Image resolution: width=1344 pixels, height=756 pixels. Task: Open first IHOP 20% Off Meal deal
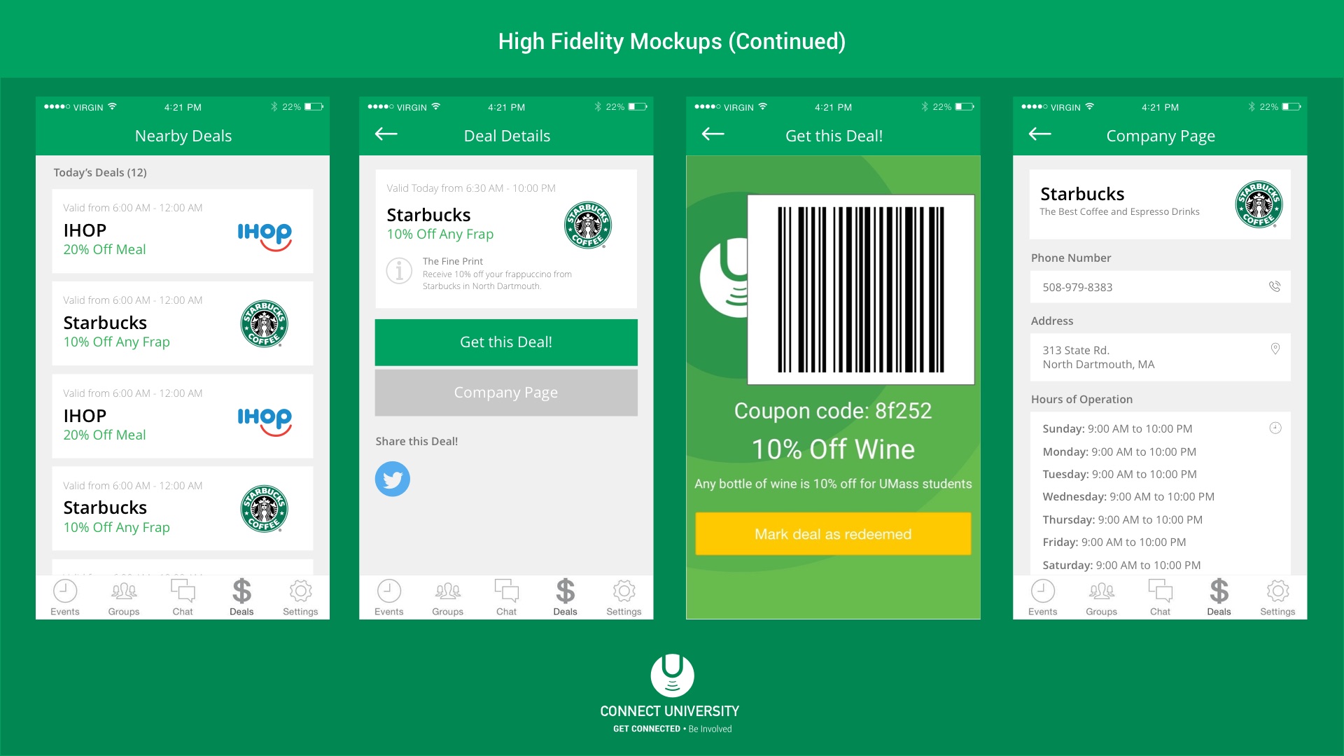click(183, 231)
